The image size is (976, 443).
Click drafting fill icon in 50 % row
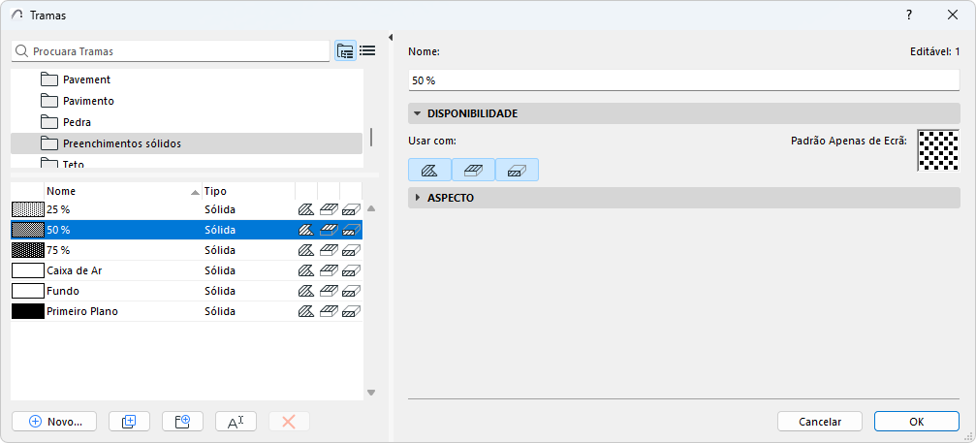pyautogui.click(x=306, y=230)
